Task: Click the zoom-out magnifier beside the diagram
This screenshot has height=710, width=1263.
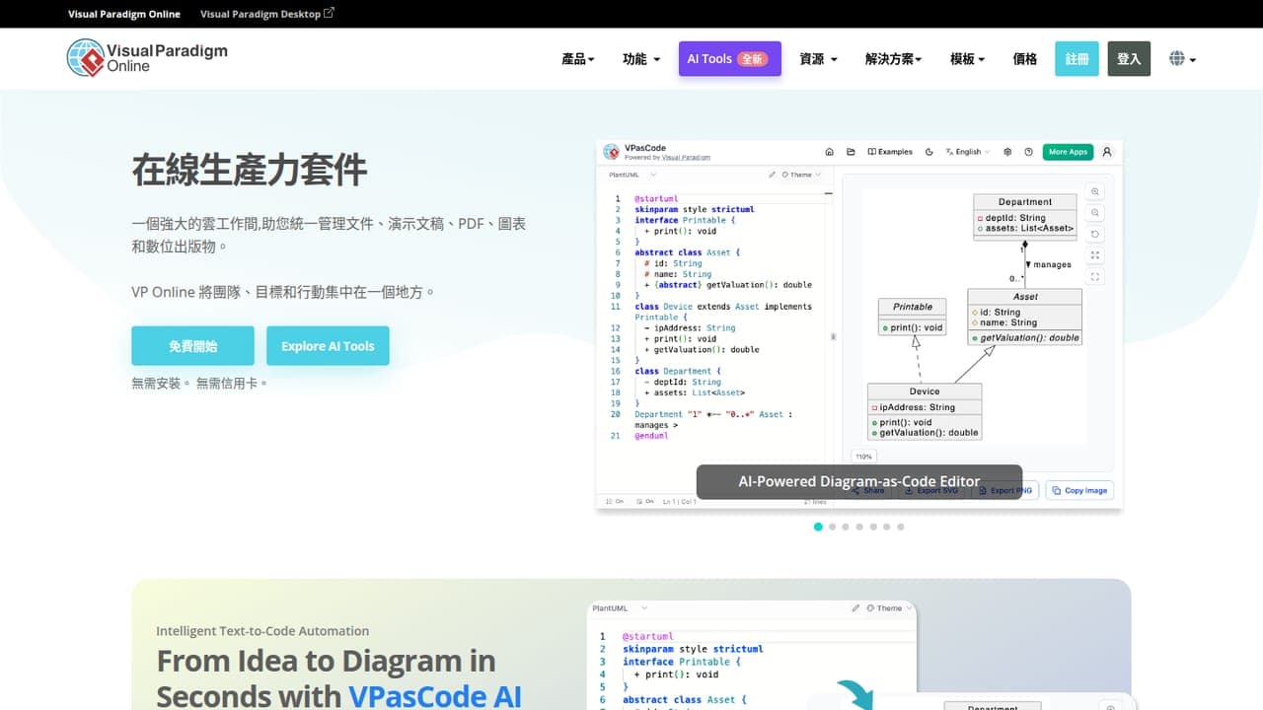Action: pos(1095,213)
